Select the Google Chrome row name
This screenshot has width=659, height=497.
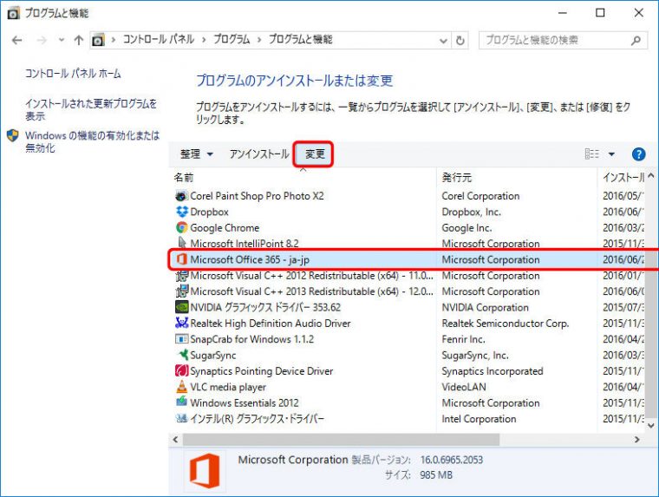[225, 227]
